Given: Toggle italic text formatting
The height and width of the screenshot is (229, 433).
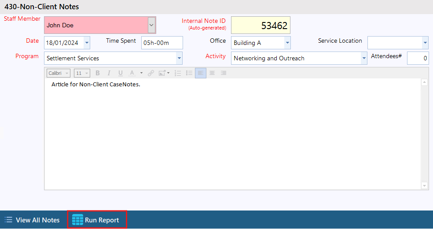Looking at the screenshot, I should point(109,73).
